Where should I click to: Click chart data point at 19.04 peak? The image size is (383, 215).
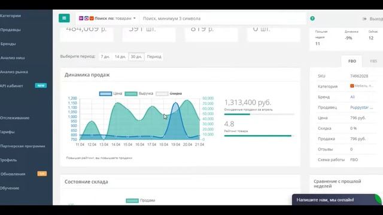pos(175,103)
